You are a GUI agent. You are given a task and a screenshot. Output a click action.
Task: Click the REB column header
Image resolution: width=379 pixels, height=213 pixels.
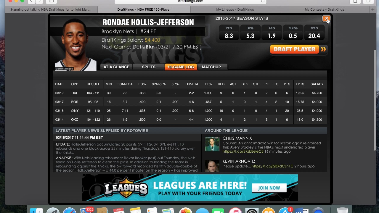pos(221,84)
